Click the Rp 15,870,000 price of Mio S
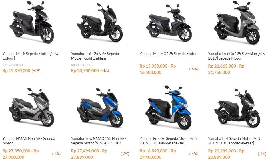Viewport: 270px width, 159px height. (16, 70)
